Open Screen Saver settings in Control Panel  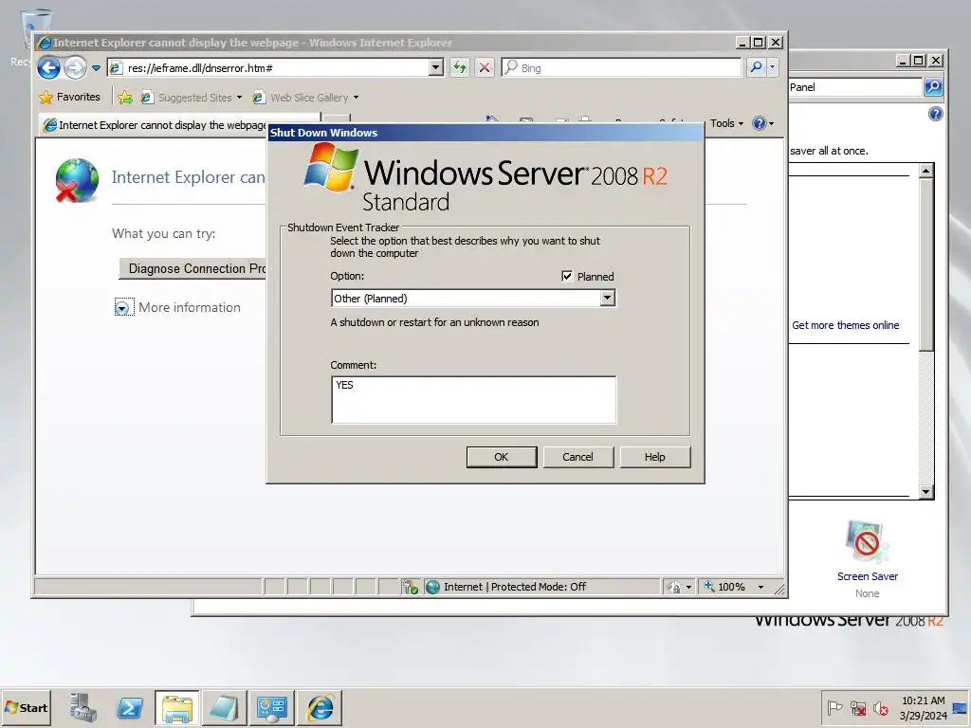[867, 560]
